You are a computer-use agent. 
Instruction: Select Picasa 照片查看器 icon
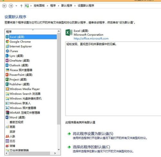[x=7, y=70]
